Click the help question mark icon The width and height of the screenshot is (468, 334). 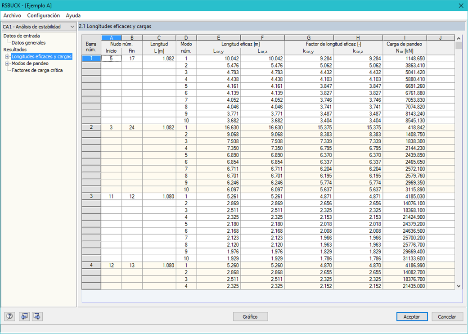(x=9, y=316)
